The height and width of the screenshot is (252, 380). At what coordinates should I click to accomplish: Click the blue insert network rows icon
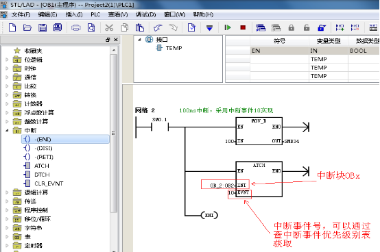(x=261, y=28)
